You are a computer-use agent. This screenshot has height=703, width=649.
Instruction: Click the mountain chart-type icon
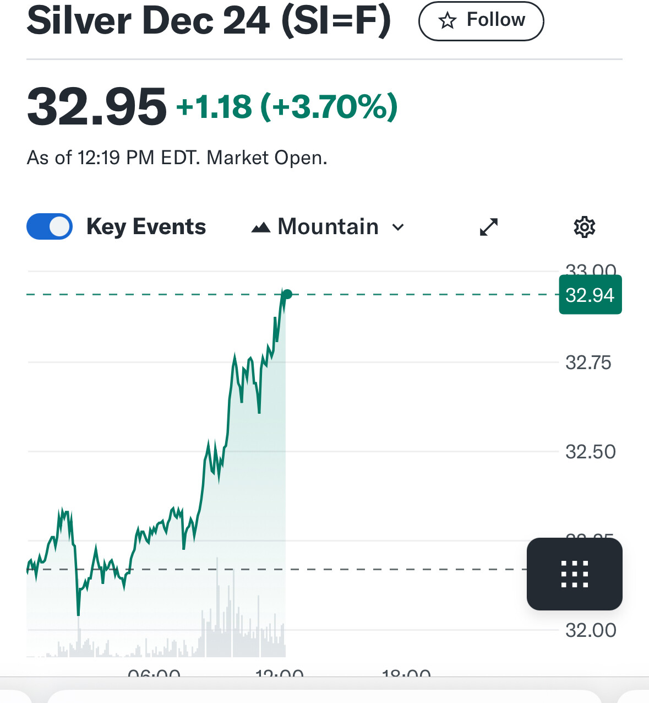click(260, 227)
